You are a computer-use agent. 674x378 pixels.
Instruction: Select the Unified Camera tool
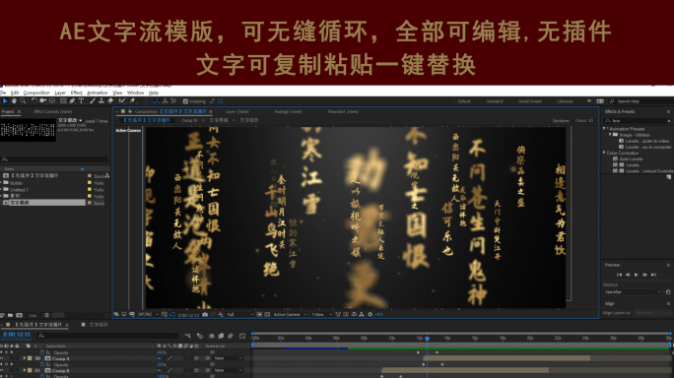tap(43, 101)
